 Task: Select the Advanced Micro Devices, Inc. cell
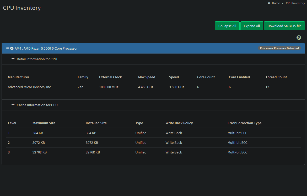pyautogui.click(x=30, y=87)
